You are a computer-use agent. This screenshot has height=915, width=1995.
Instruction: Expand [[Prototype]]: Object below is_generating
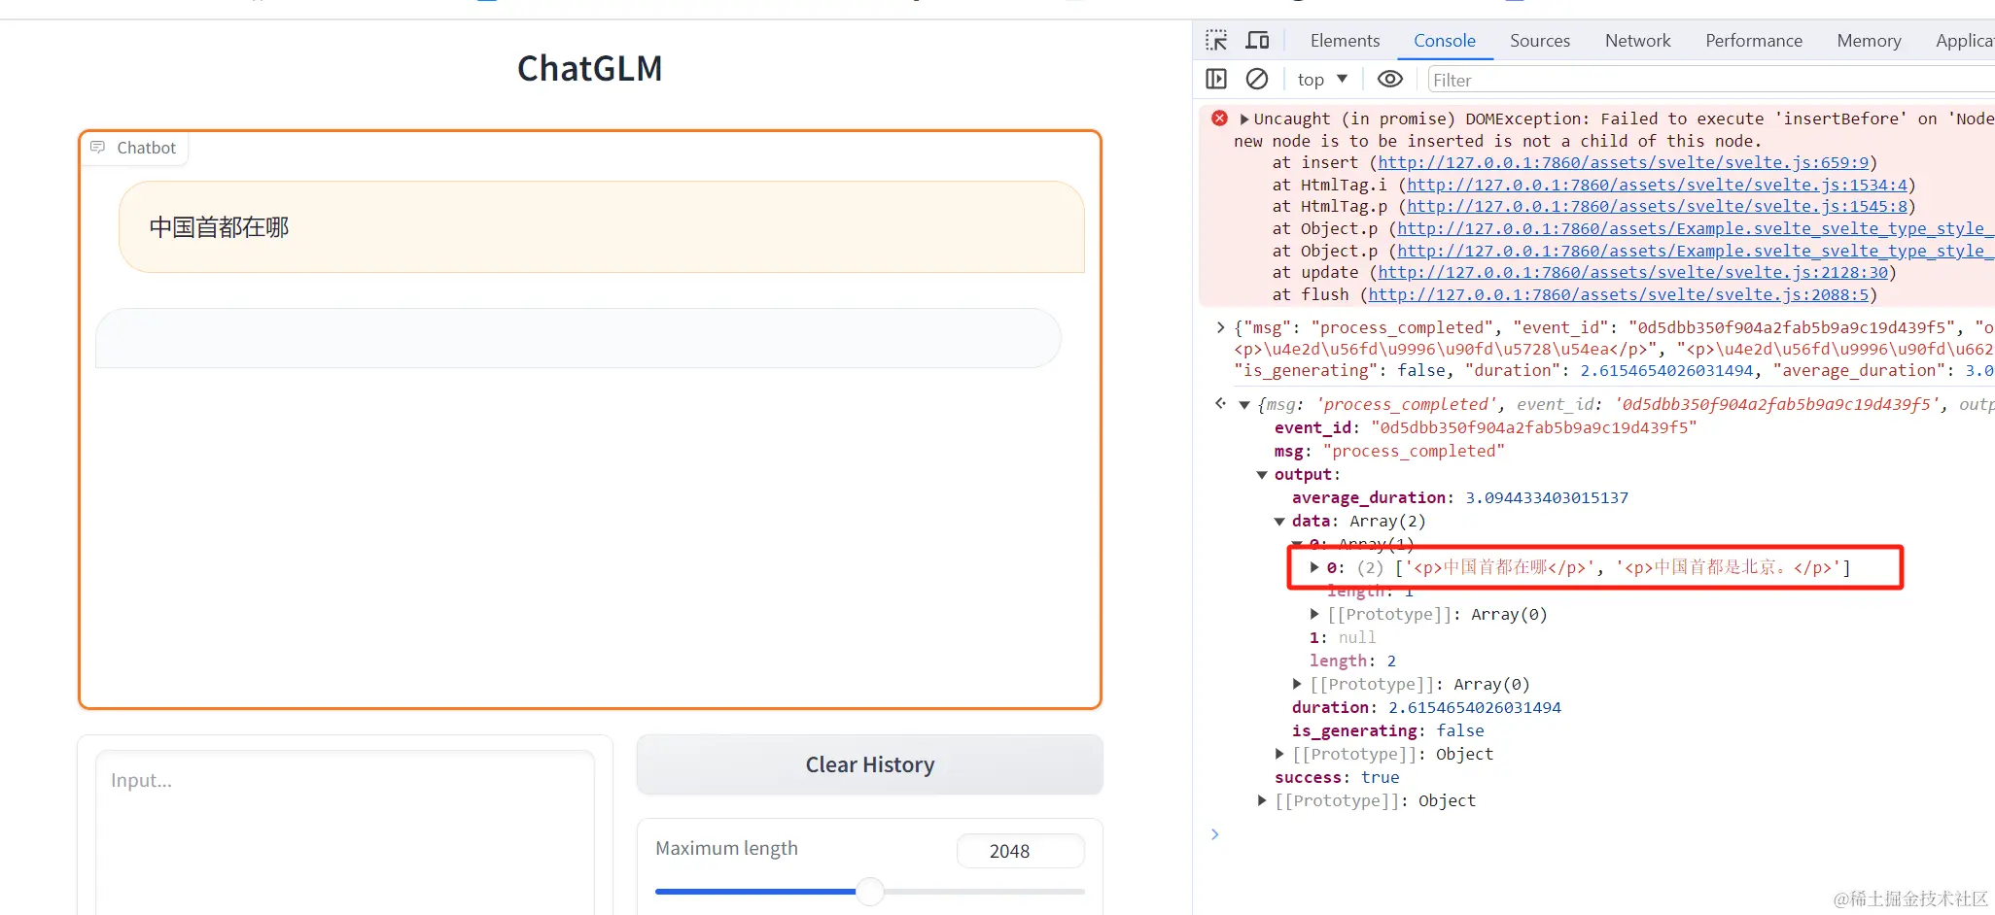pos(1279,754)
